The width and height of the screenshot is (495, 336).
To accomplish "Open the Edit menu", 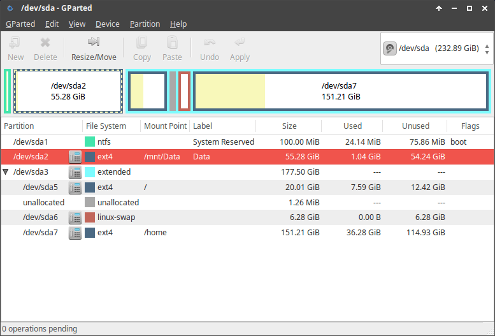I will [52, 24].
